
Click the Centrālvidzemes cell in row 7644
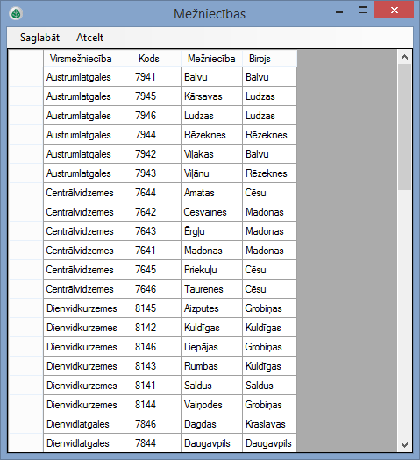(x=88, y=193)
